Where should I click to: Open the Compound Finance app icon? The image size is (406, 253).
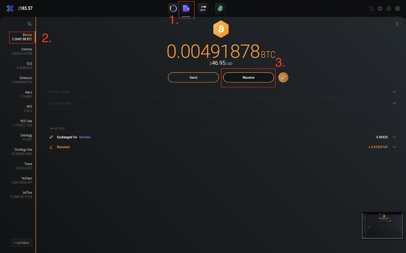(220, 8)
